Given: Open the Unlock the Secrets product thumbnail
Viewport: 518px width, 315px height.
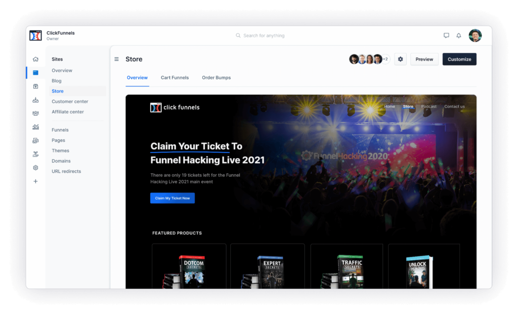Looking at the screenshot, I should pyautogui.click(x=424, y=266).
